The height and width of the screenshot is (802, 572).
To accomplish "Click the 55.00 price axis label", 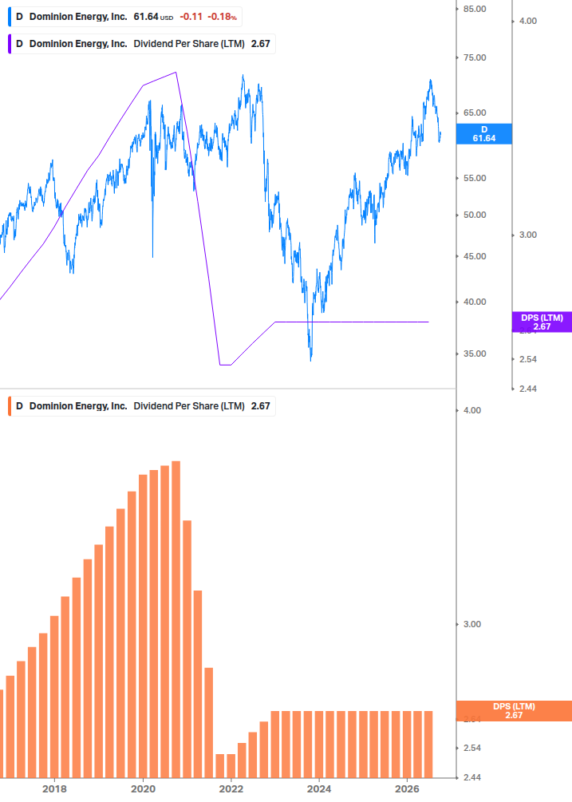I will pyautogui.click(x=475, y=179).
